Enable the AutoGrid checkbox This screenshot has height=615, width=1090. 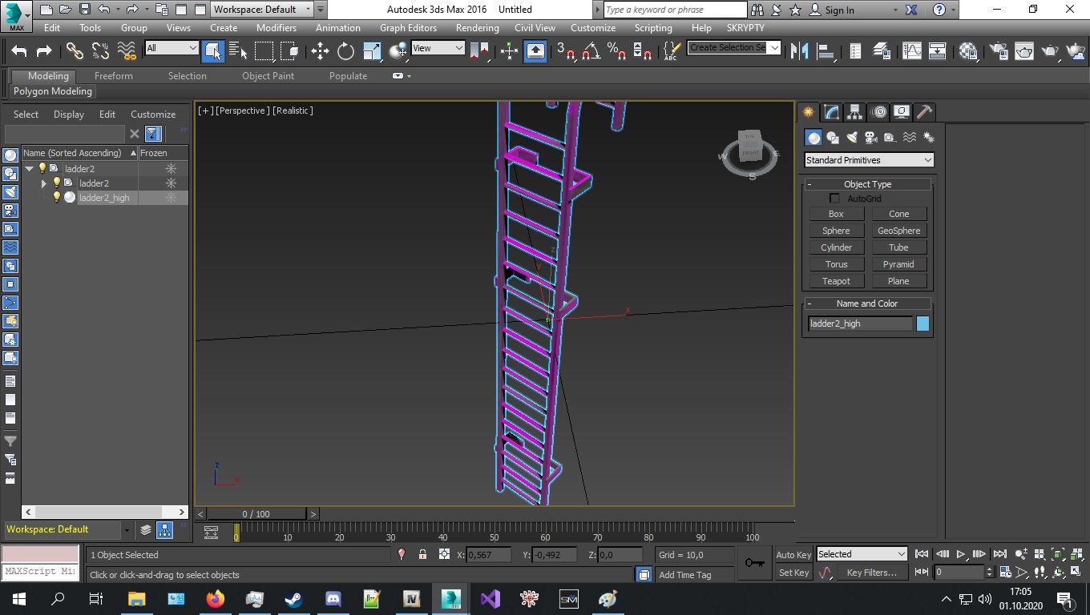coord(834,198)
